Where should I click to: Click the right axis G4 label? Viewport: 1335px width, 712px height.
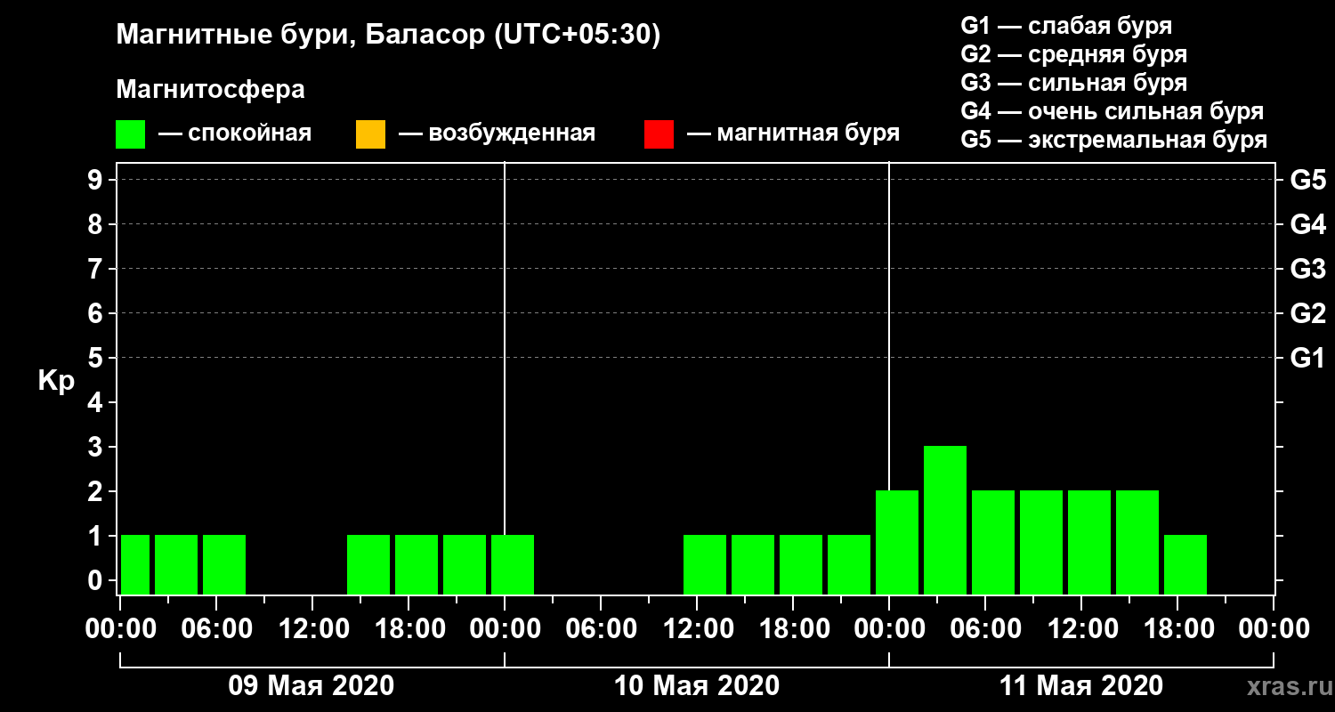1307,224
